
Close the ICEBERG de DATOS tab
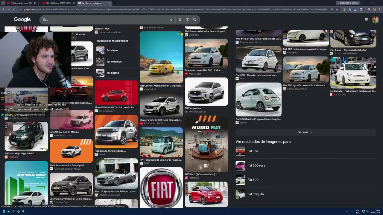[74, 3]
